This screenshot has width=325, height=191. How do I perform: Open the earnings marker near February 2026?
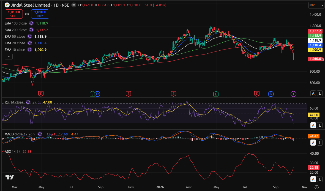[173, 94]
